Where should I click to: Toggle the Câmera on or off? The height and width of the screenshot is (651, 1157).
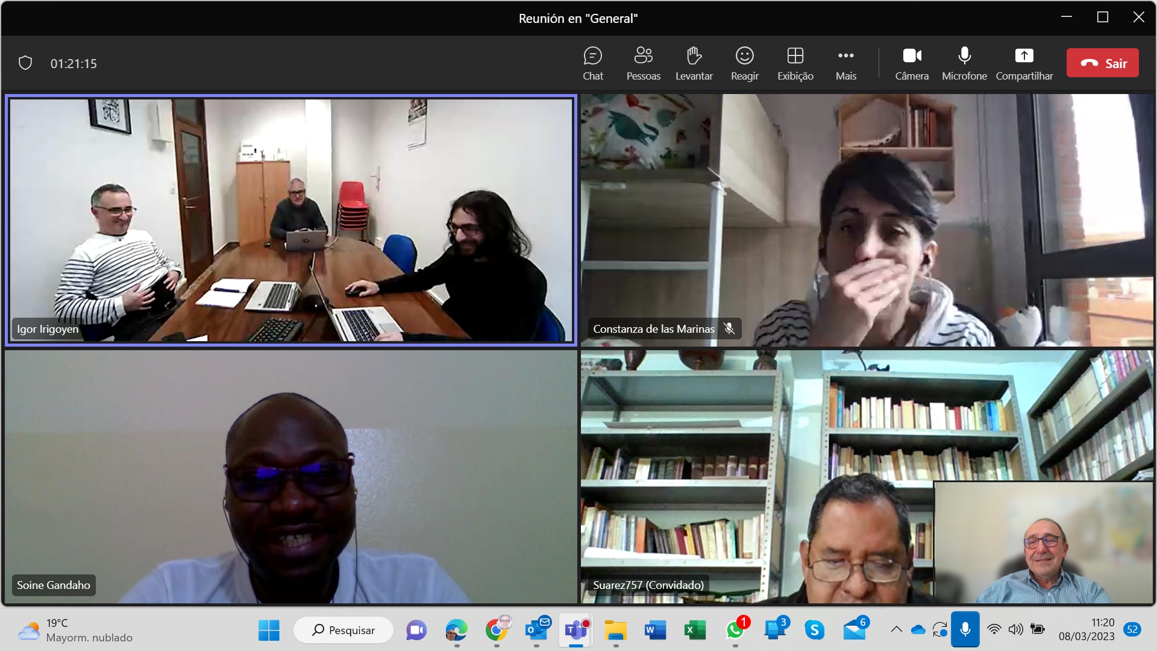tap(911, 63)
